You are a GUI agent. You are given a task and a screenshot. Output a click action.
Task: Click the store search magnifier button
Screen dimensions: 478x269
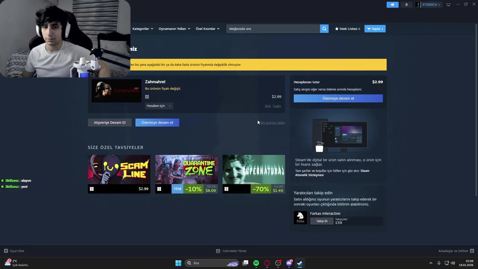click(x=324, y=29)
